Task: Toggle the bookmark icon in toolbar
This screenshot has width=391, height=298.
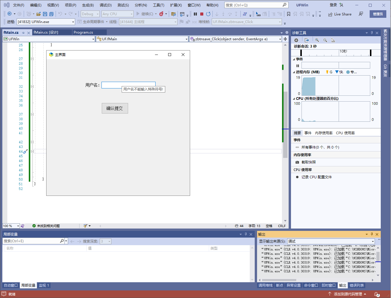Action: (x=289, y=14)
